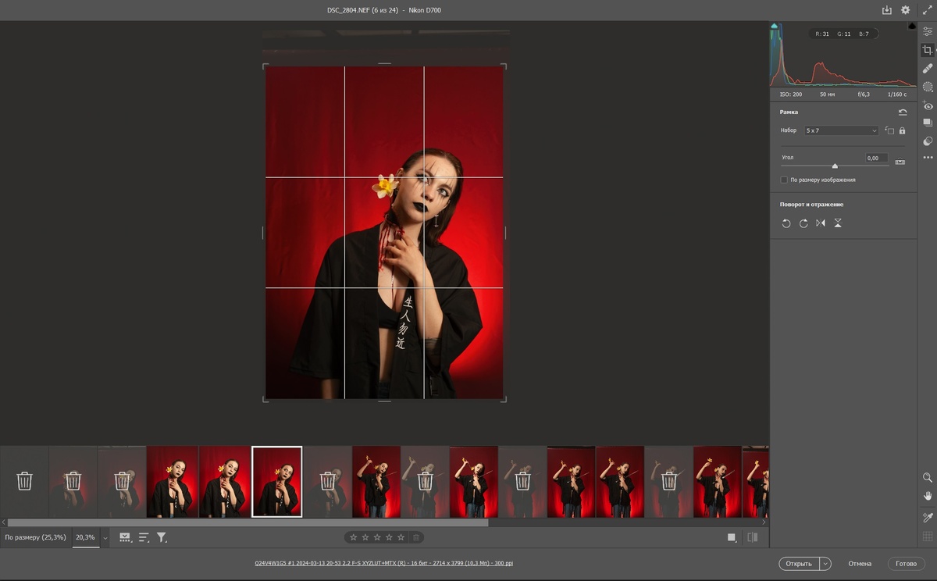This screenshot has height=581, width=937.
Task: Open the Snapshots panel
Action: (x=928, y=123)
